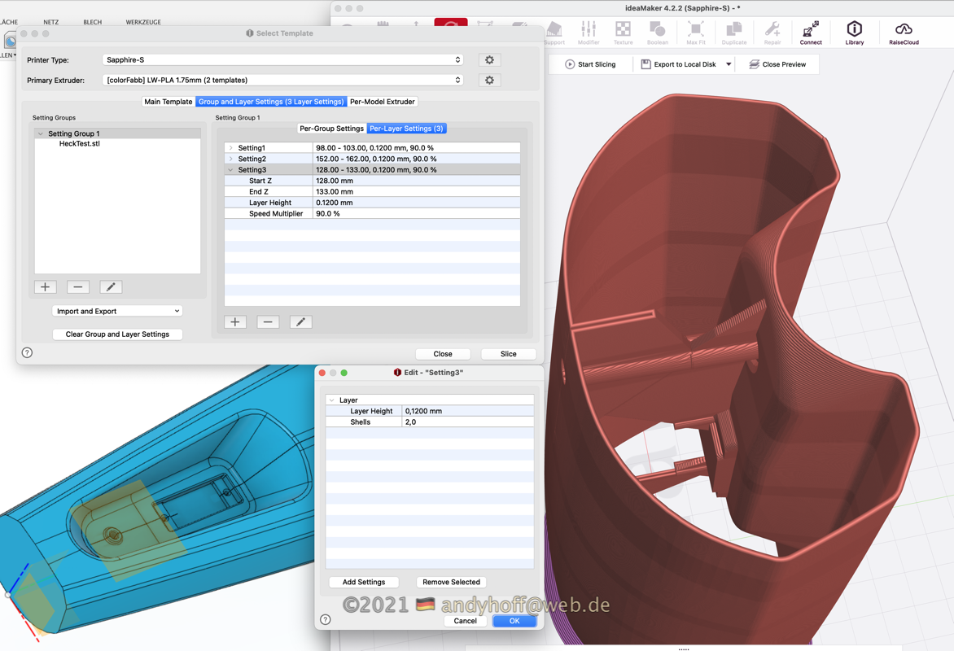
Task: Click the Modifier toolbar icon
Action: [589, 33]
